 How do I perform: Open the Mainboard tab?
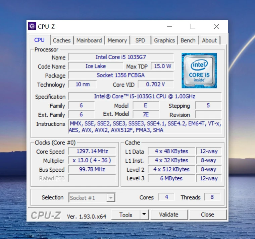click(x=89, y=40)
